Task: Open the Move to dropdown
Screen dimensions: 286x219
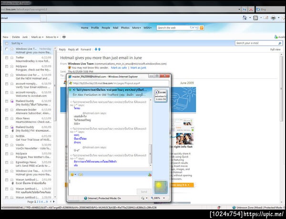Action: (x=52, y=37)
